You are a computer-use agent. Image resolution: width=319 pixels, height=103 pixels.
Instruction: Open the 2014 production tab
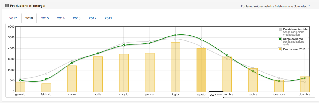(61, 18)
